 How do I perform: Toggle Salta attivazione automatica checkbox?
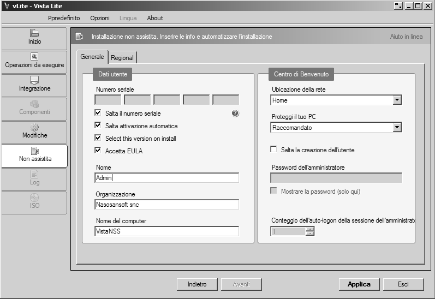(98, 125)
